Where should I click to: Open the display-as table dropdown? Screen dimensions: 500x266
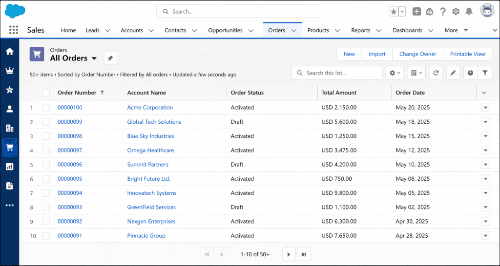416,73
